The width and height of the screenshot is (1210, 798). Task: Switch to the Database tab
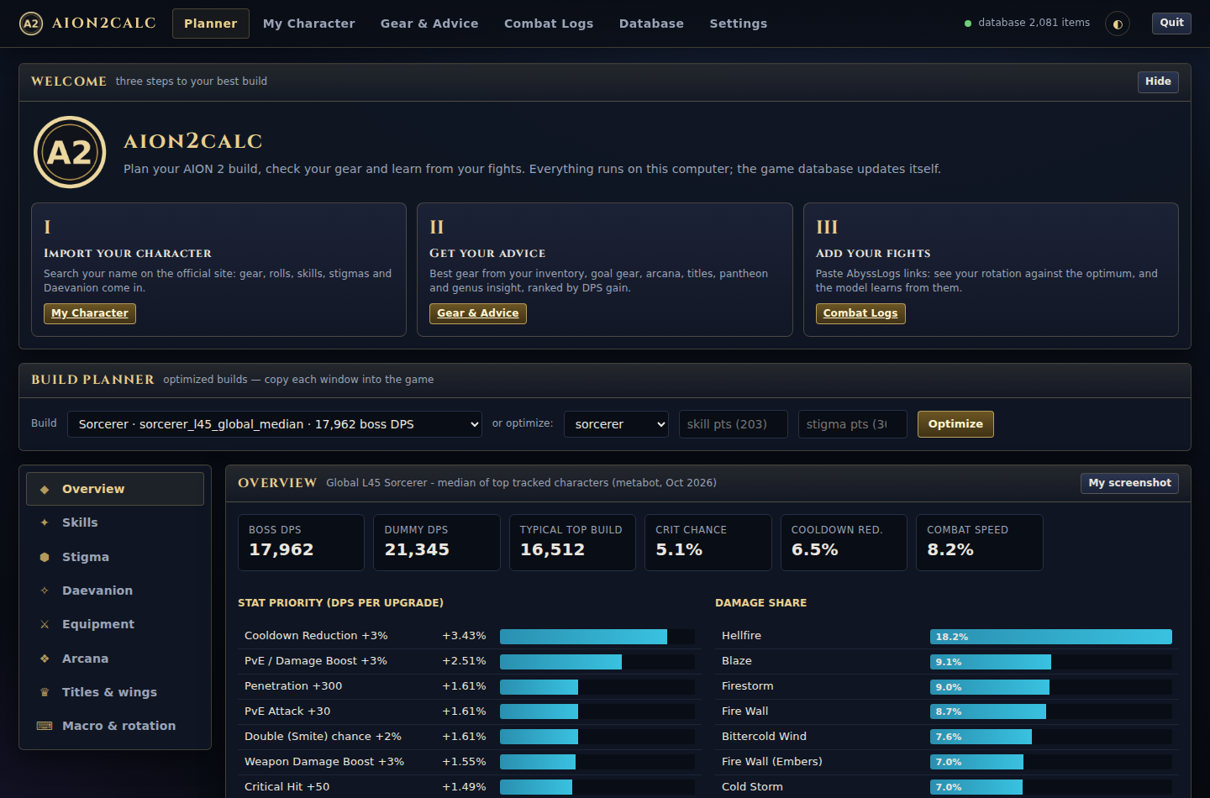pos(651,24)
